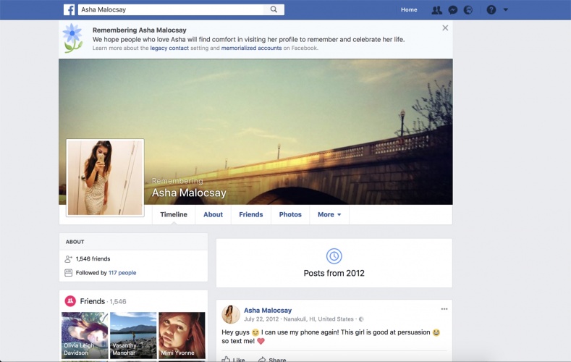
Task: Open the Messenger icon in top bar
Action: (452, 10)
